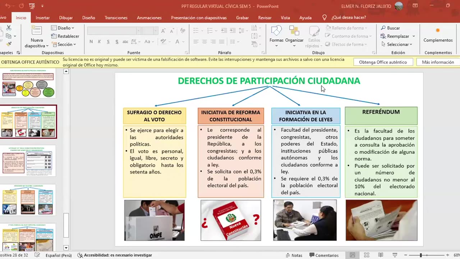
Task: Open Efectos de forma dropdown
Action: (x=346, y=45)
